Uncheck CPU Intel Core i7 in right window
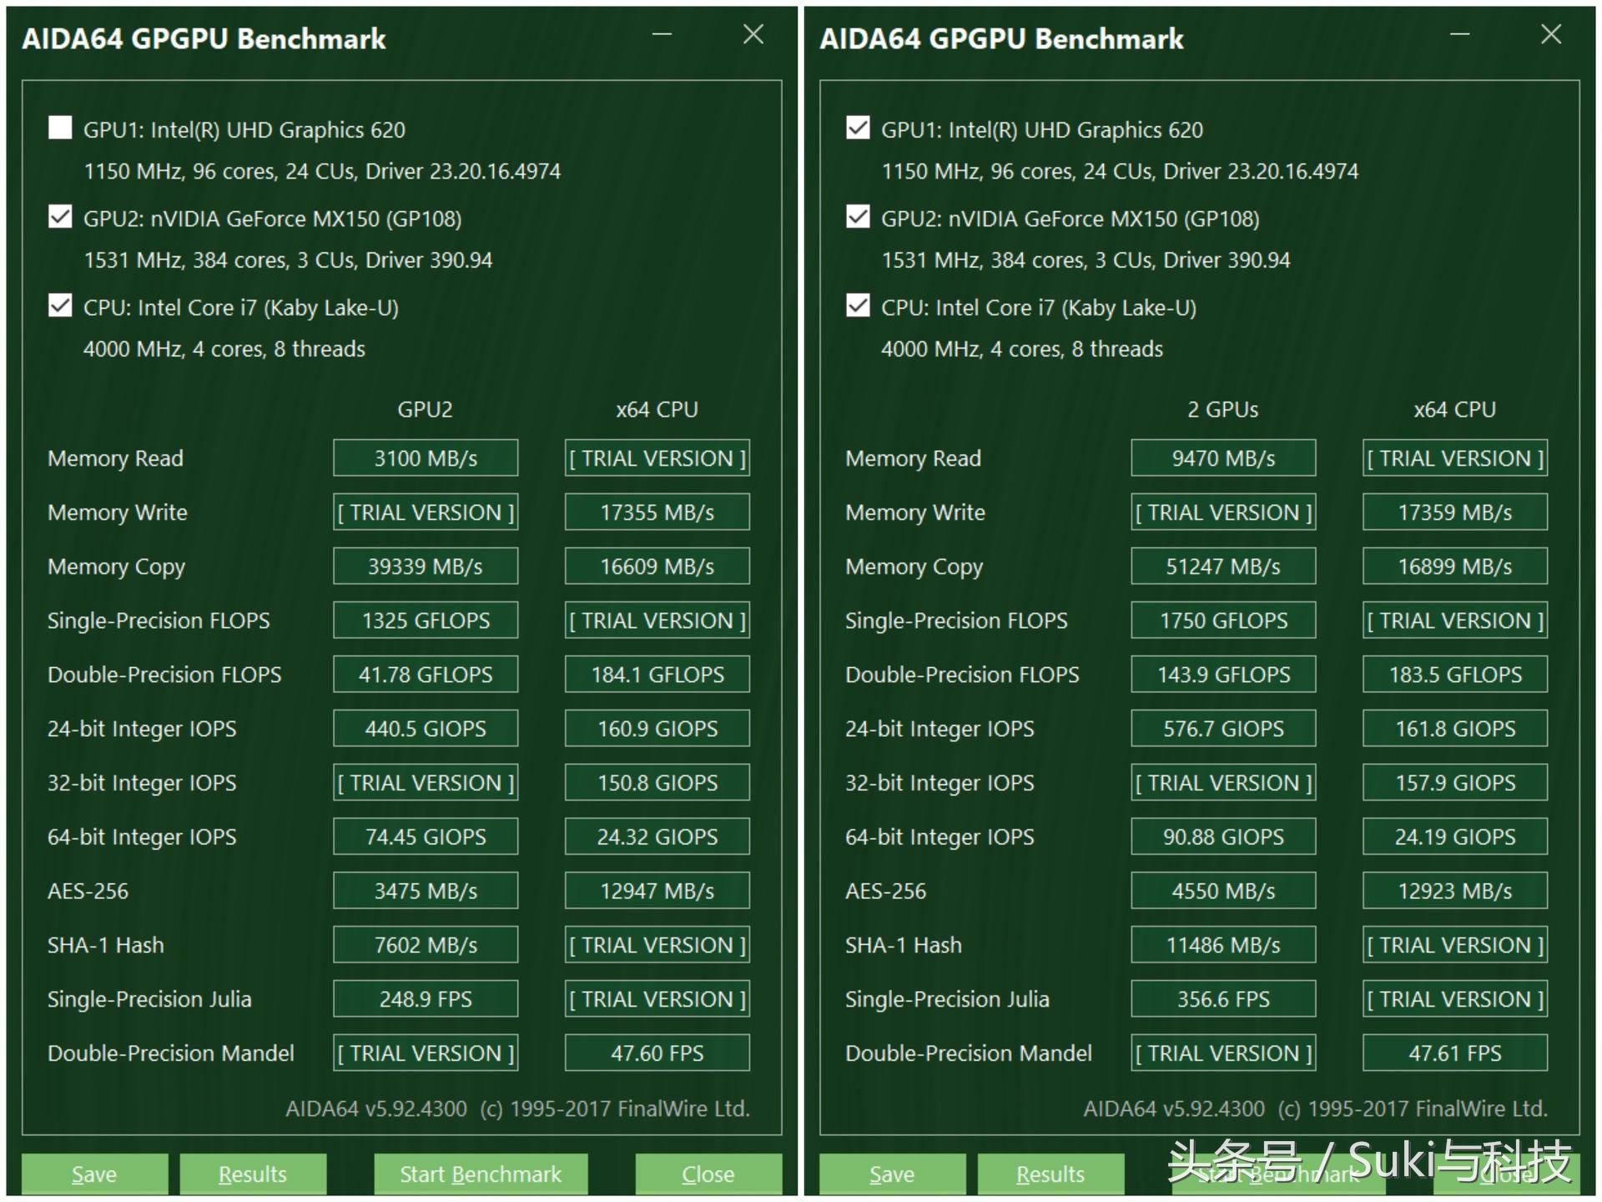This screenshot has height=1202, width=1602. click(x=858, y=306)
